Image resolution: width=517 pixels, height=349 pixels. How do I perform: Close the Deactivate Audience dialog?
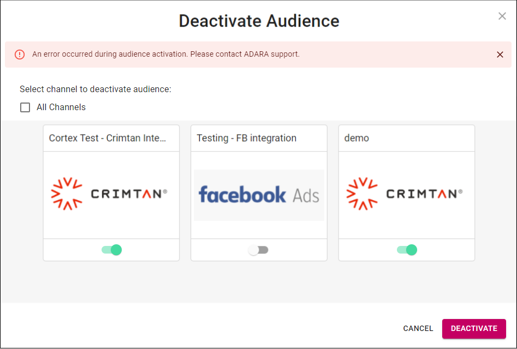pos(502,16)
